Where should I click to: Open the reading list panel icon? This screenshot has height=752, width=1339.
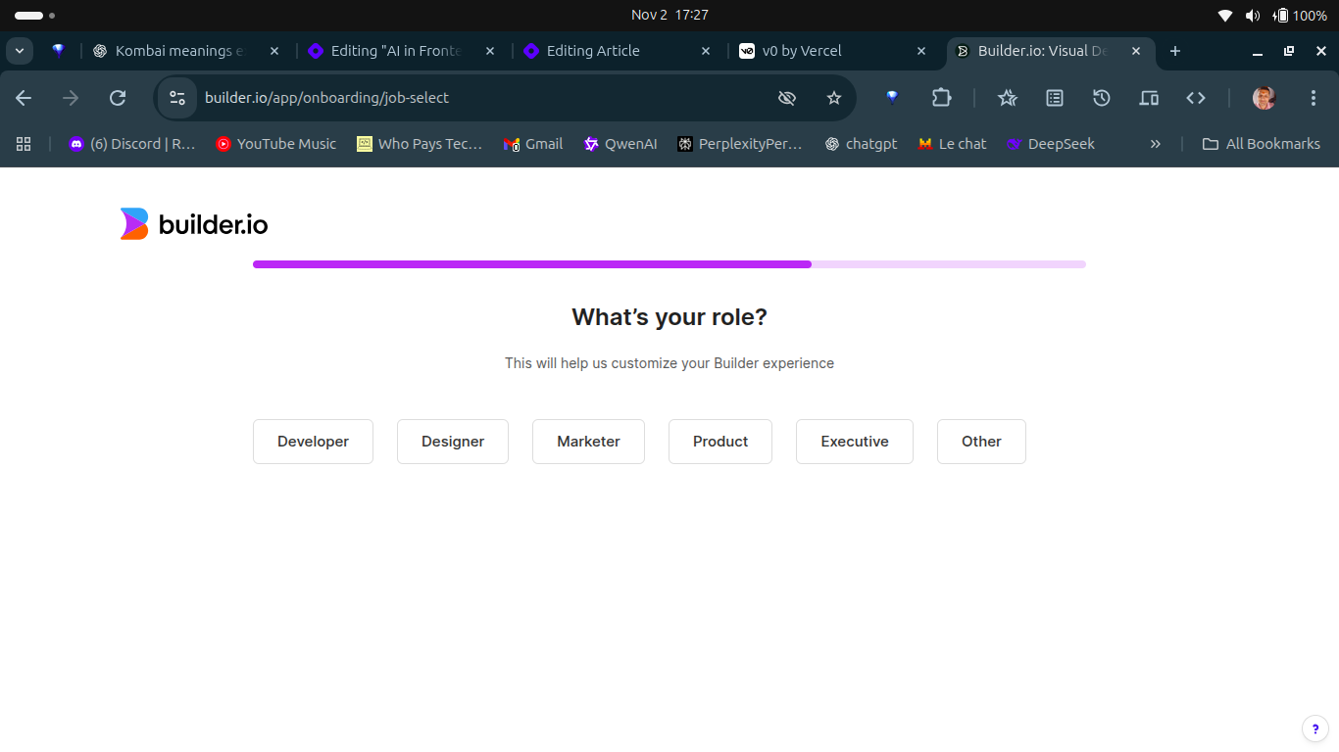1055,98
